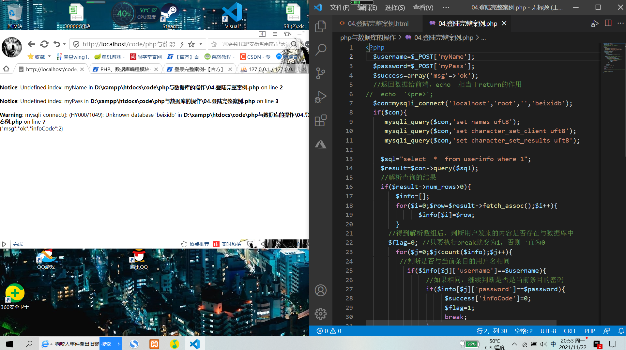
Task: Split the editor to the right
Action: (x=608, y=23)
